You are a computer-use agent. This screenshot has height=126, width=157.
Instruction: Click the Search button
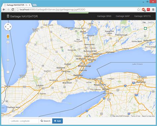point(45,121)
